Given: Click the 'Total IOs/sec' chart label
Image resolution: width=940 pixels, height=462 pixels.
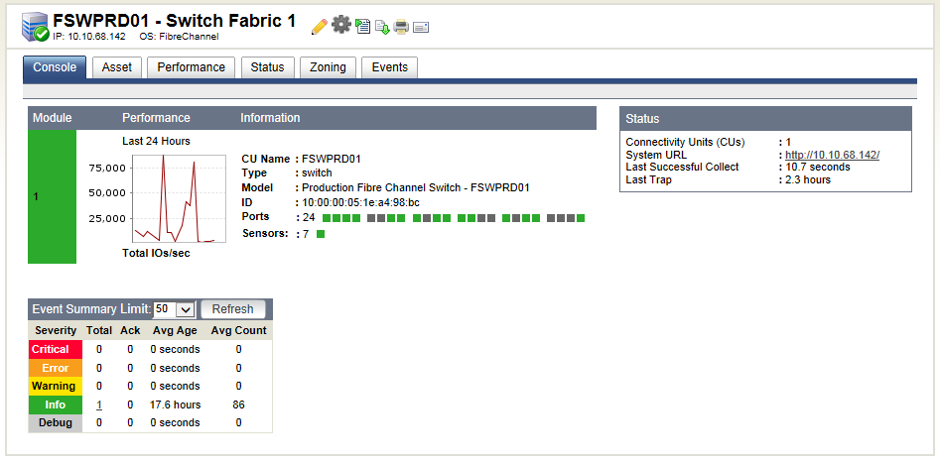Looking at the screenshot, I should coord(156,253).
